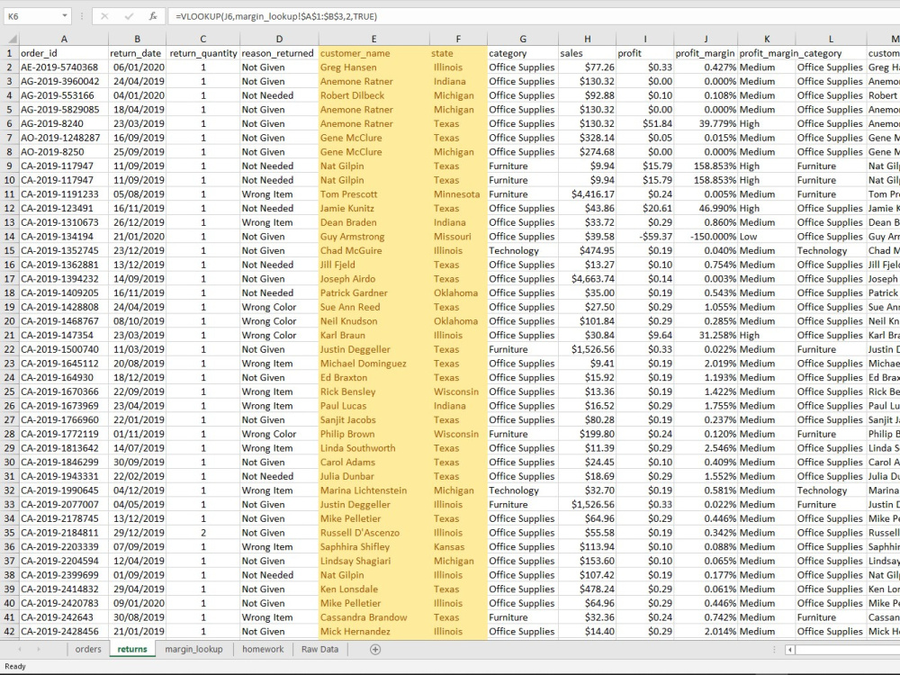Image resolution: width=900 pixels, height=675 pixels.
Task: Click the customer_name header cell
Action: tap(373, 53)
